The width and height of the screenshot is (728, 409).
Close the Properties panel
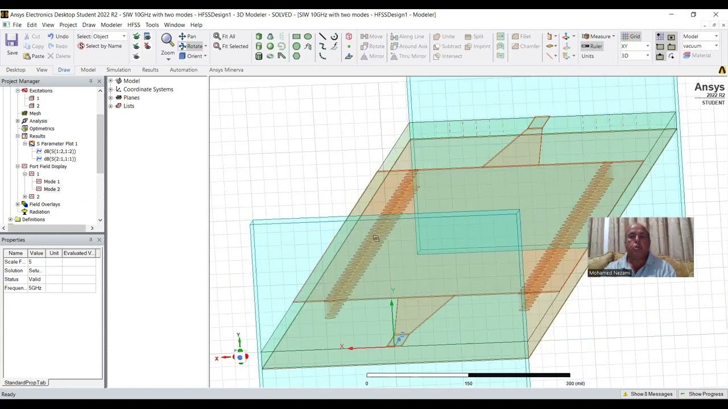[99, 240]
